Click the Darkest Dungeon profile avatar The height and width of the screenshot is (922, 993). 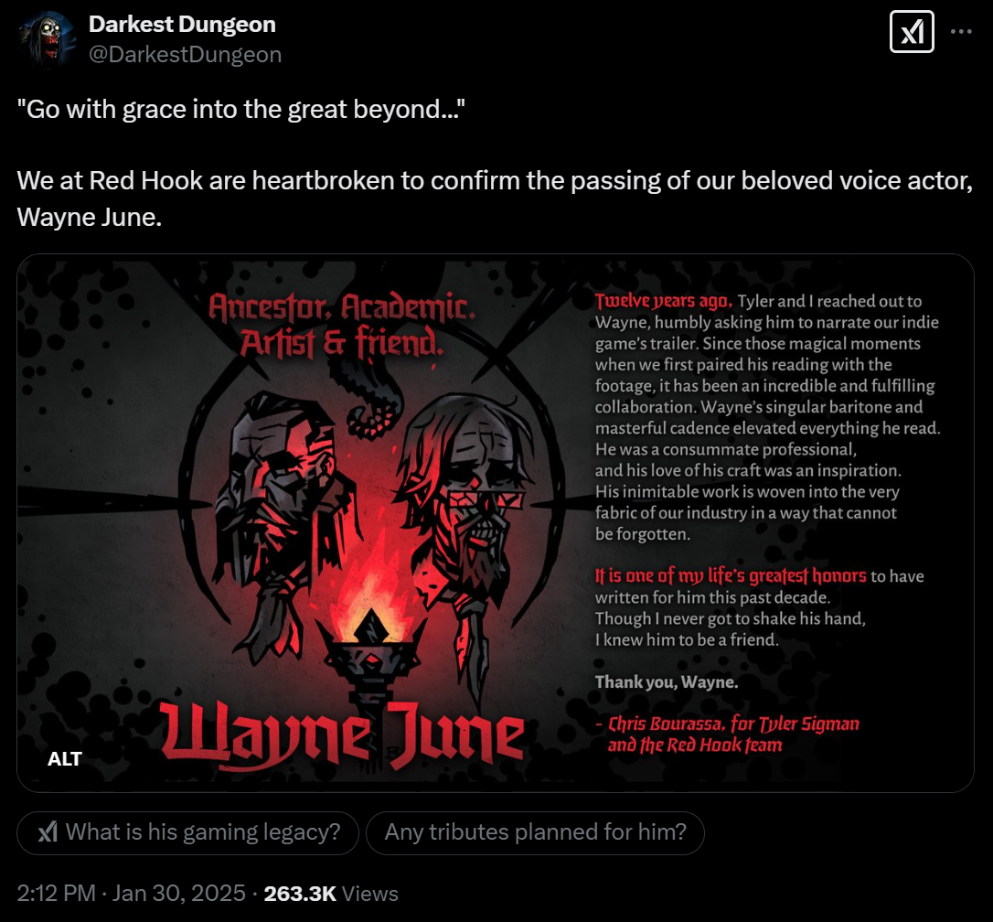[x=47, y=39]
